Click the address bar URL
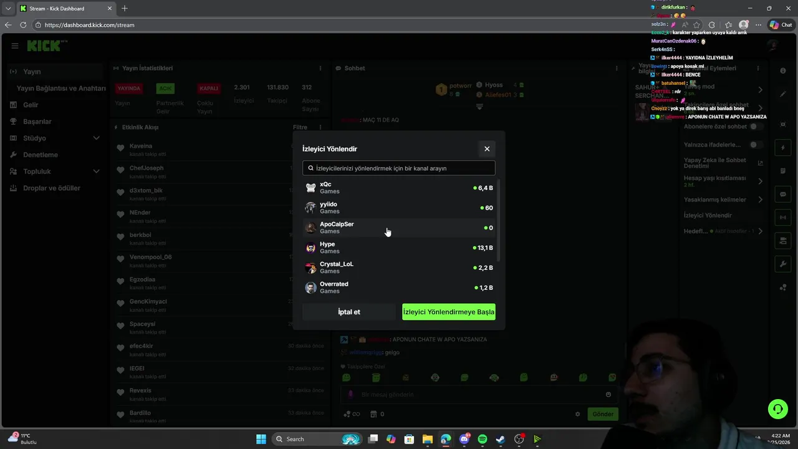798x449 pixels. tap(90, 25)
